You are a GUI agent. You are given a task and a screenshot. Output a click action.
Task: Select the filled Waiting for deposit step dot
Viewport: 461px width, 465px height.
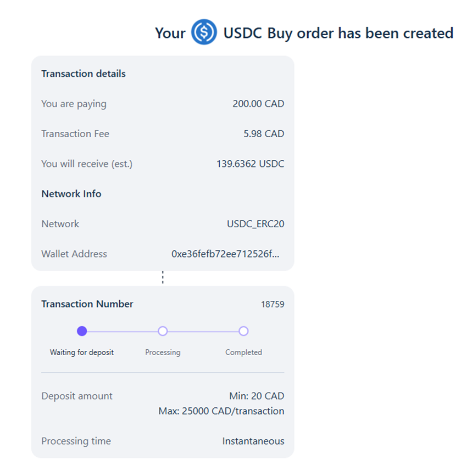(x=82, y=331)
